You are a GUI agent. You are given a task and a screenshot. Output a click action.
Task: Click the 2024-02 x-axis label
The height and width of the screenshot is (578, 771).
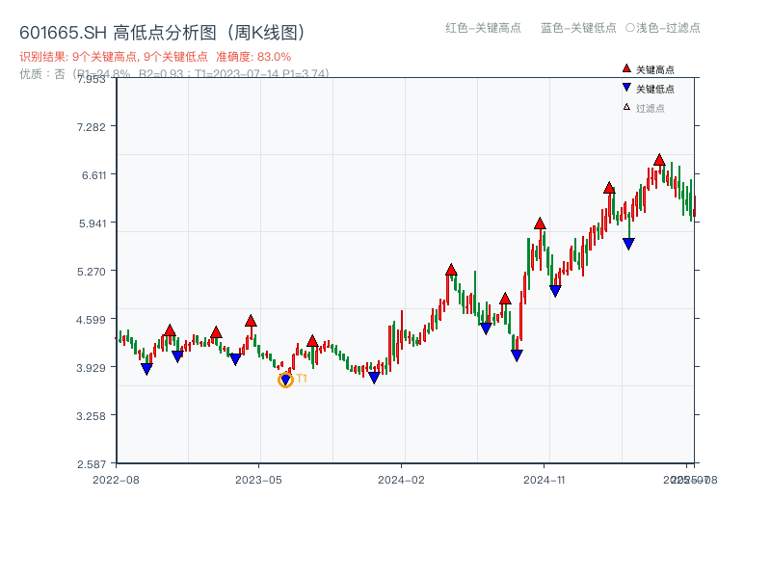401,480
